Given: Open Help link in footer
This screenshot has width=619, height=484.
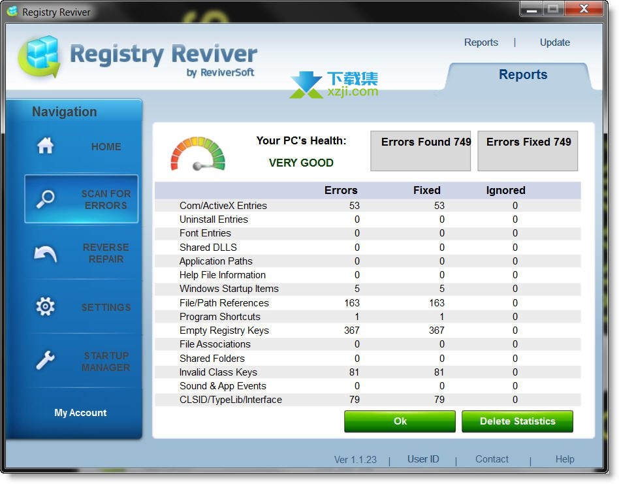Looking at the screenshot, I should (x=565, y=459).
